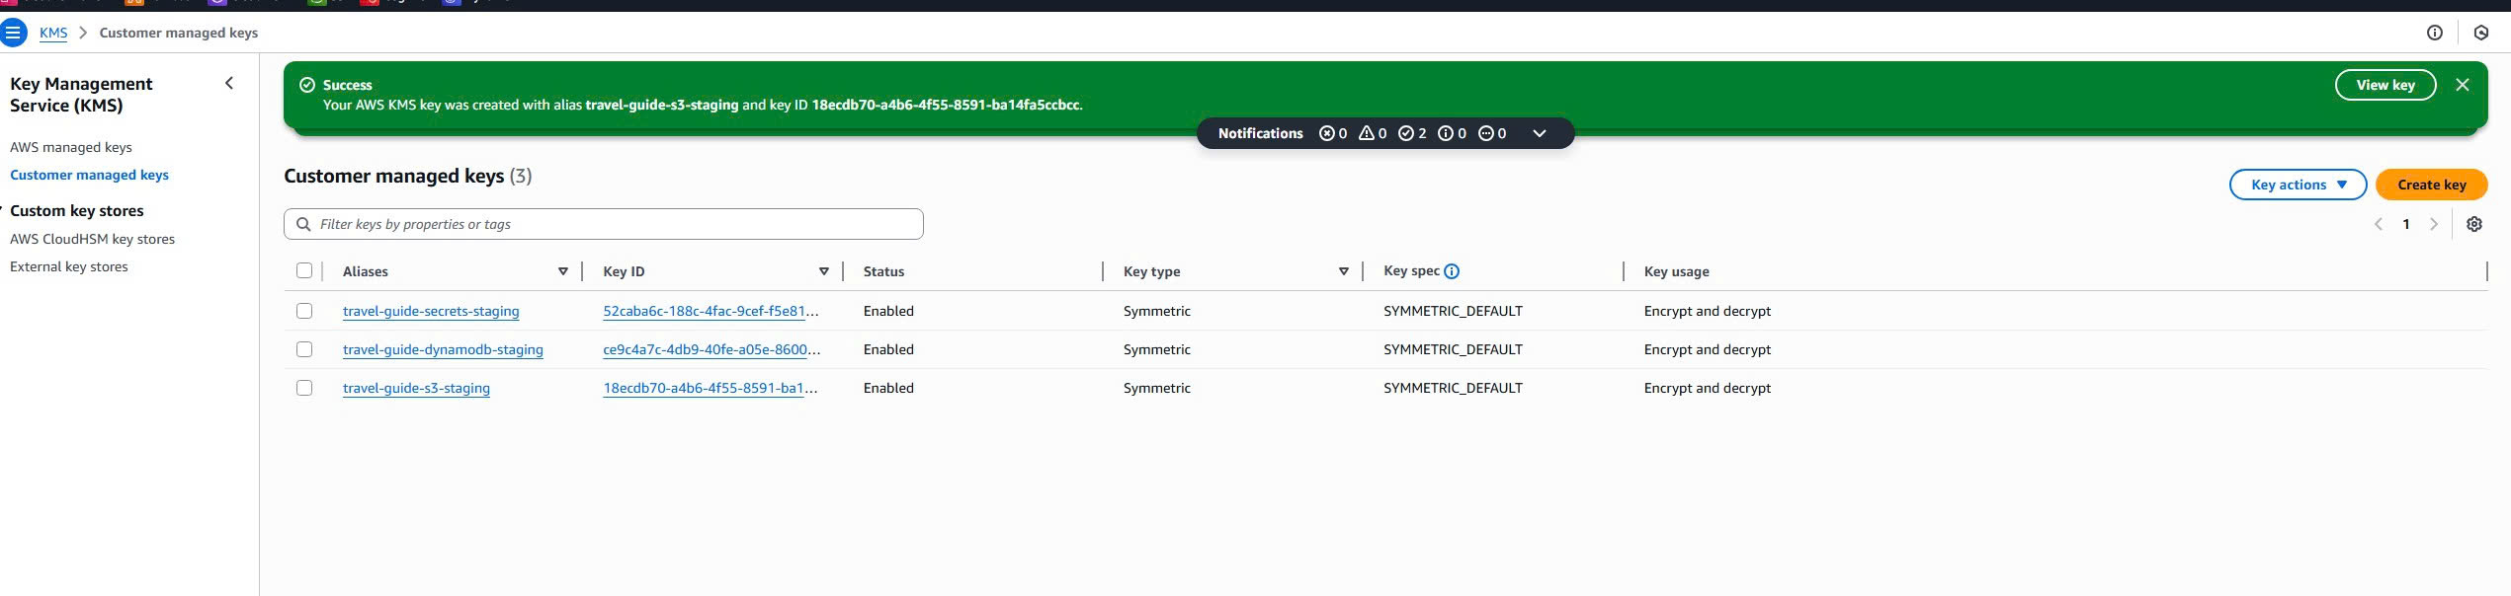Open table preferences gear icon
This screenshot has width=2511, height=596.
(2473, 224)
